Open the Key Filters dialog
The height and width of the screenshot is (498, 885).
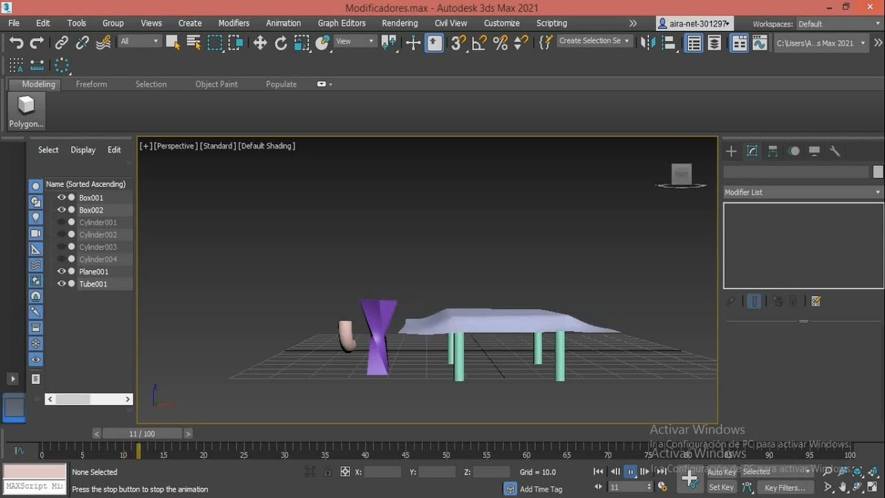click(x=785, y=488)
